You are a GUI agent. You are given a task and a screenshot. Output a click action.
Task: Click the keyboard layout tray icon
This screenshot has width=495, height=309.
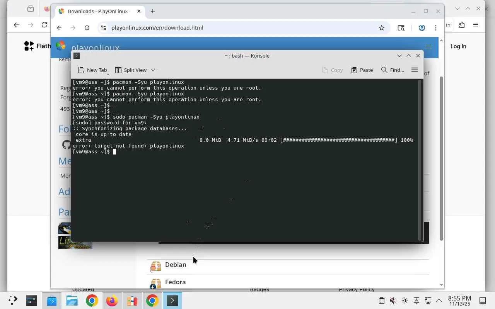pyautogui.click(x=416, y=301)
